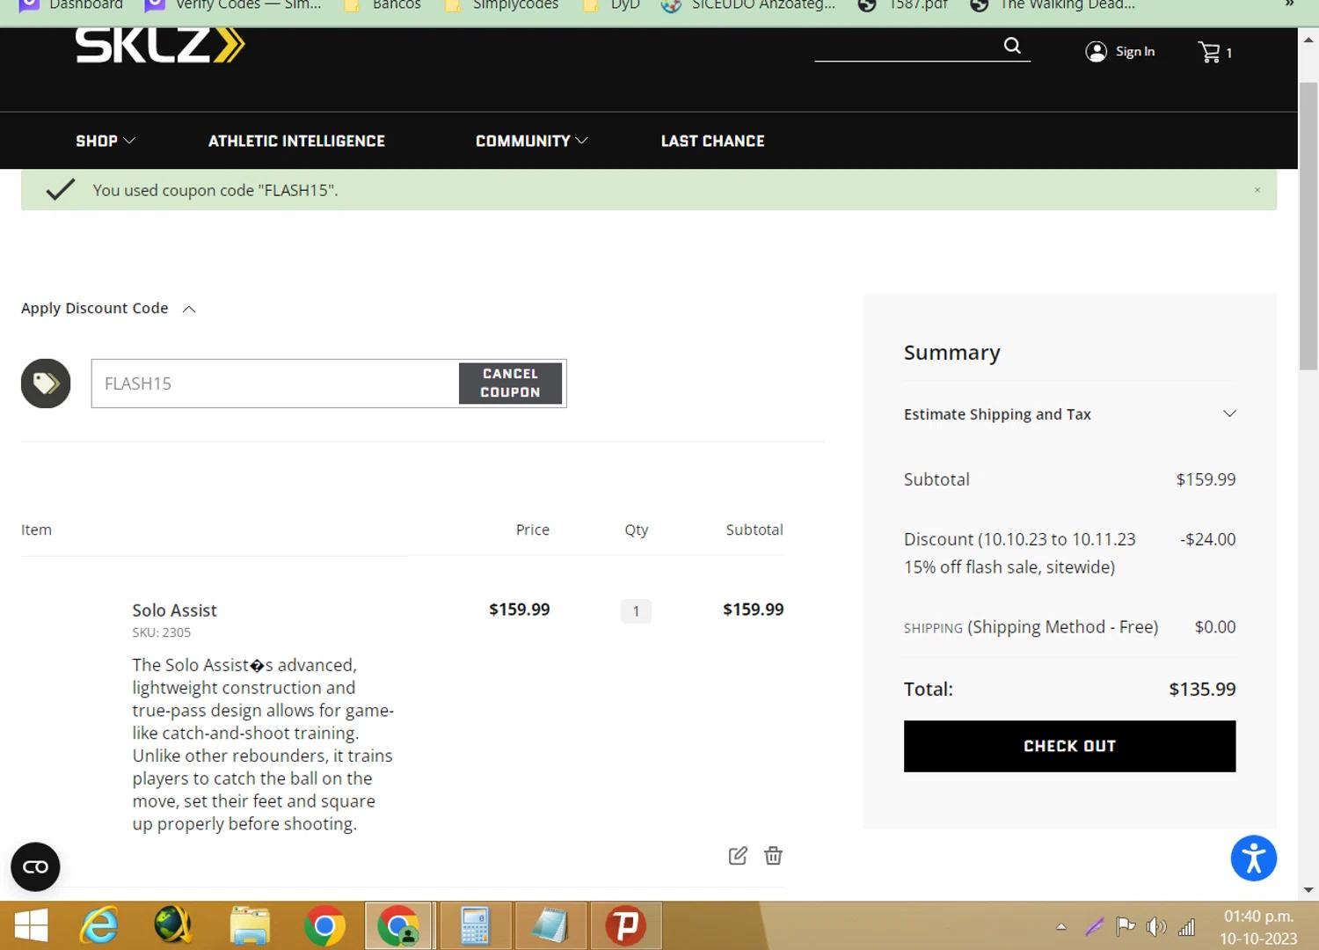Remove Solo Assist with trash icon

tap(773, 856)
